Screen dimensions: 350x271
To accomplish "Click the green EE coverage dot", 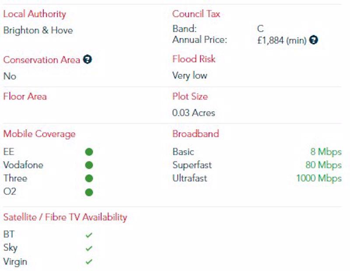I will coord(89,152).
